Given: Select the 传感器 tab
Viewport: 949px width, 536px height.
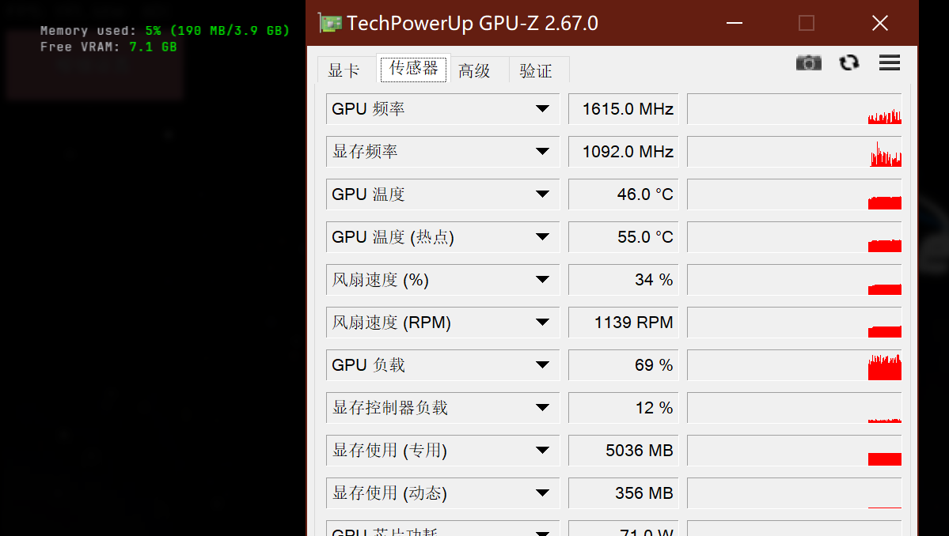Looking at the screenshot, I should point(413,68).
